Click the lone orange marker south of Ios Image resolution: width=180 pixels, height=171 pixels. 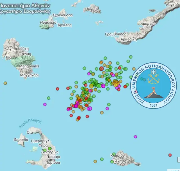(5, 83)
